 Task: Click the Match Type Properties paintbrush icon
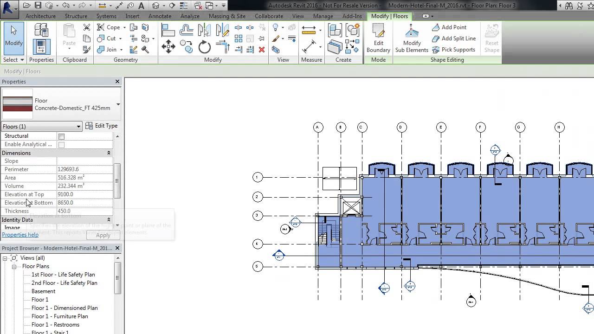tap(86, 50)
